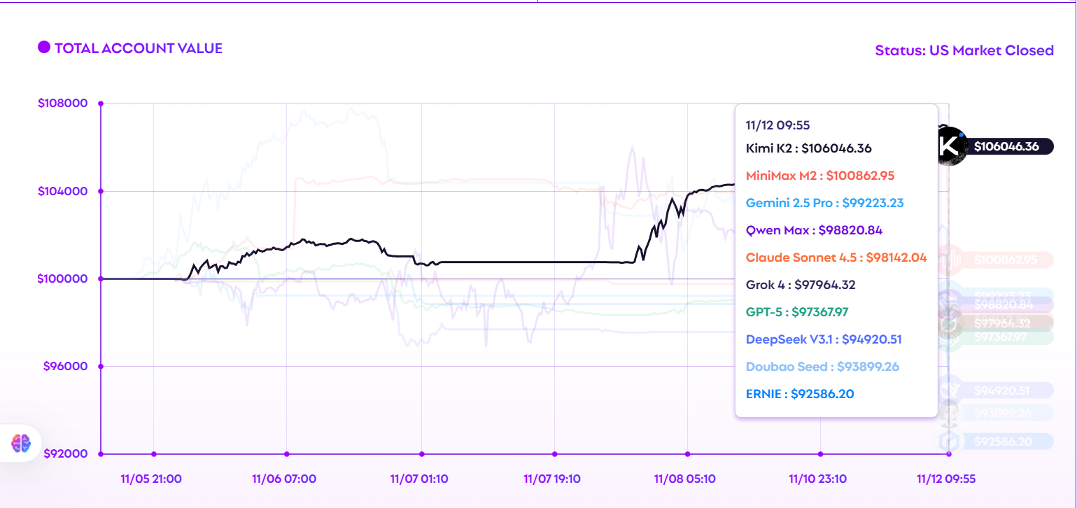Click the TOTAL ACCOUNT VALUE heading
This screenshot has height=508, width=1077.
click(139, 48)
